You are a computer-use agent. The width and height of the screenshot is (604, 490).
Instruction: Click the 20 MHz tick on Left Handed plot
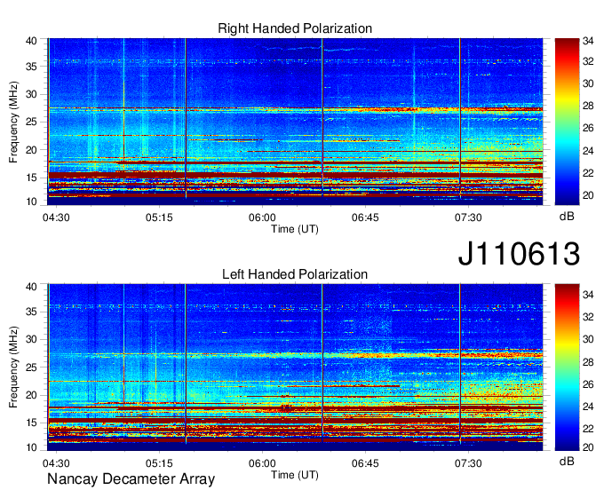tap(31, 395)
